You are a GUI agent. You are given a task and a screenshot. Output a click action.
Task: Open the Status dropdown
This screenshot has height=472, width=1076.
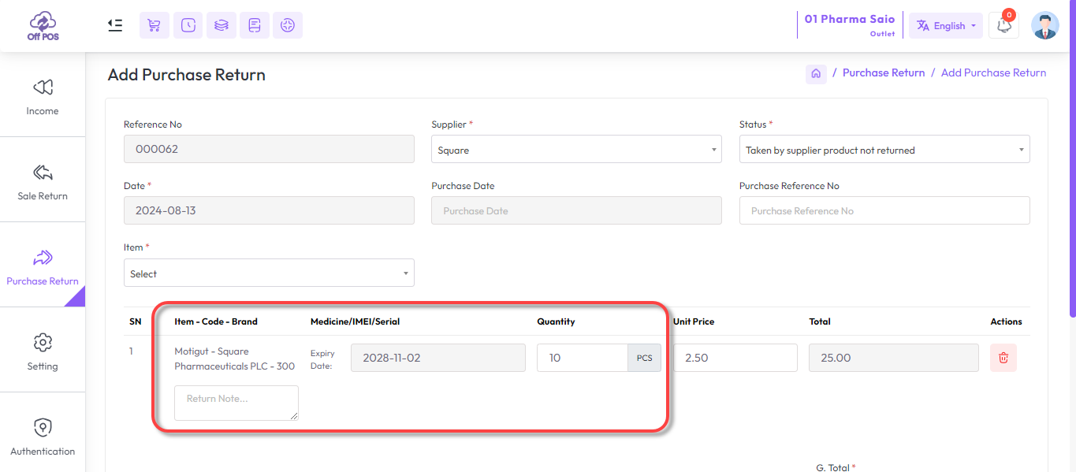[884, 150]
